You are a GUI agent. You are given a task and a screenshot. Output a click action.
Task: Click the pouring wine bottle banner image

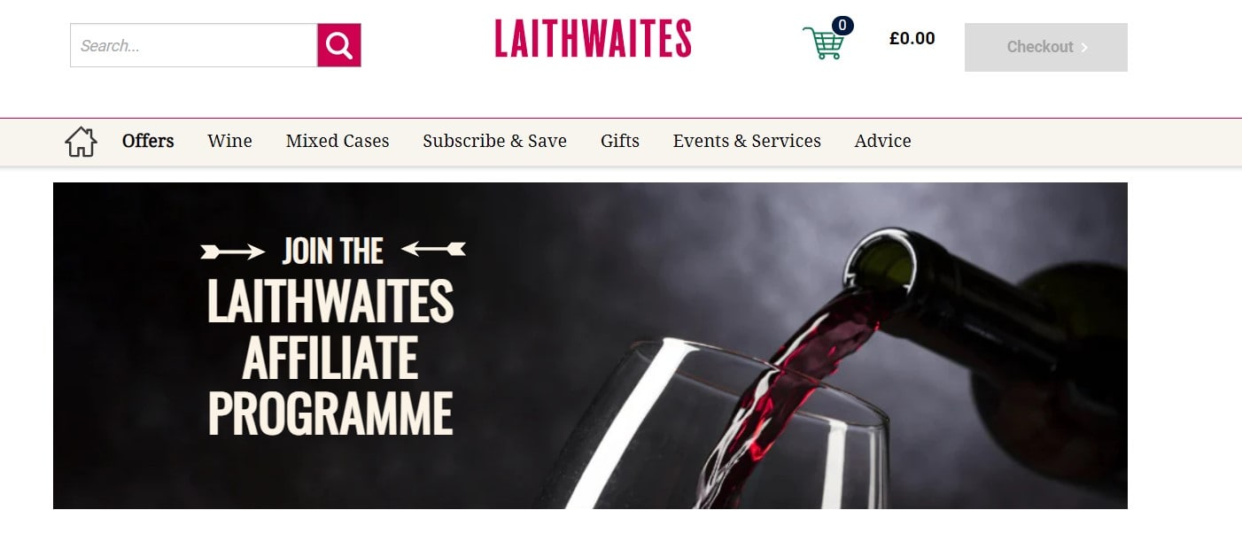click(x=590, y=345)
